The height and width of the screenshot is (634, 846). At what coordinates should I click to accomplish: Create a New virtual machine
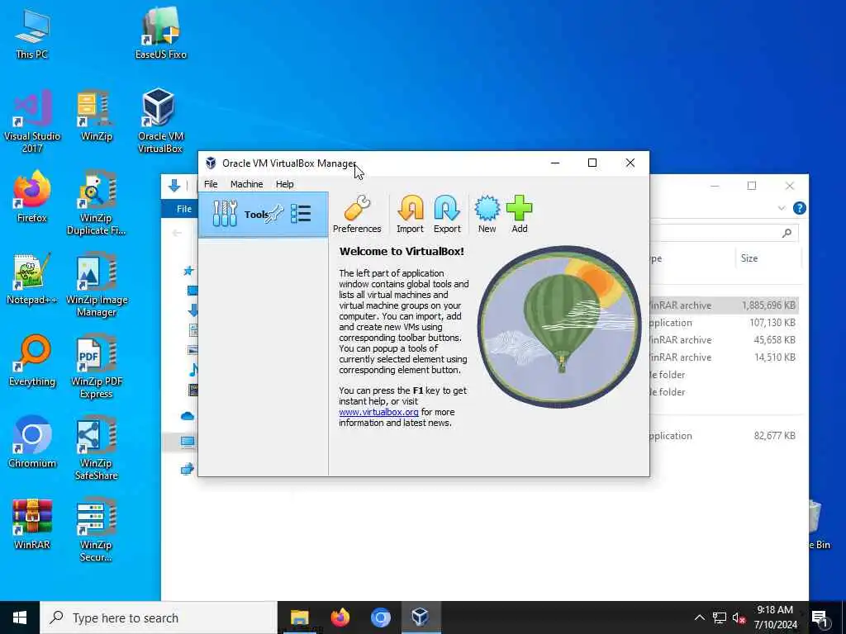click(x=487, y=215)
